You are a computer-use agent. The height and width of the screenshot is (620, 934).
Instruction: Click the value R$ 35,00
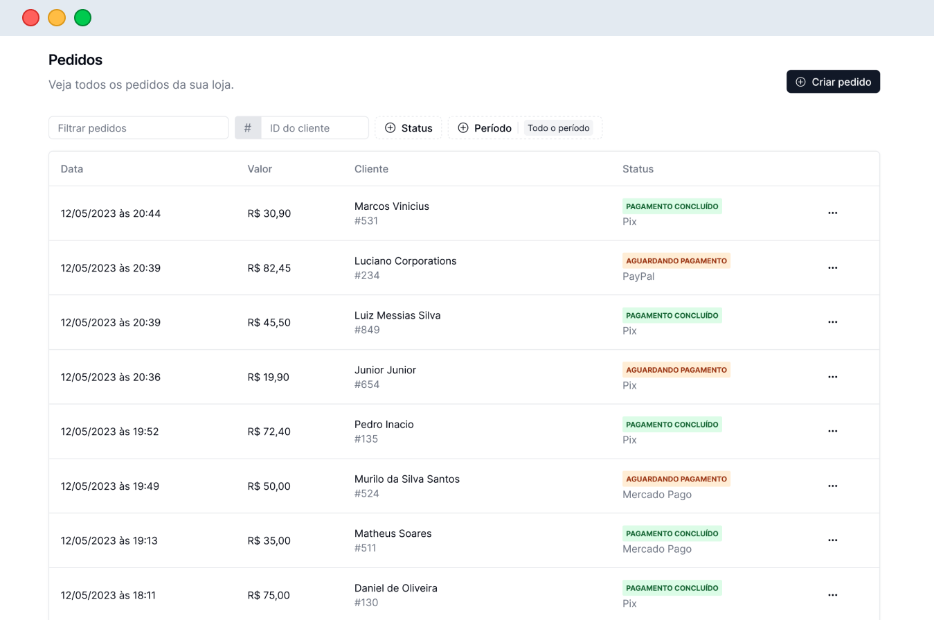coord(269,540)
